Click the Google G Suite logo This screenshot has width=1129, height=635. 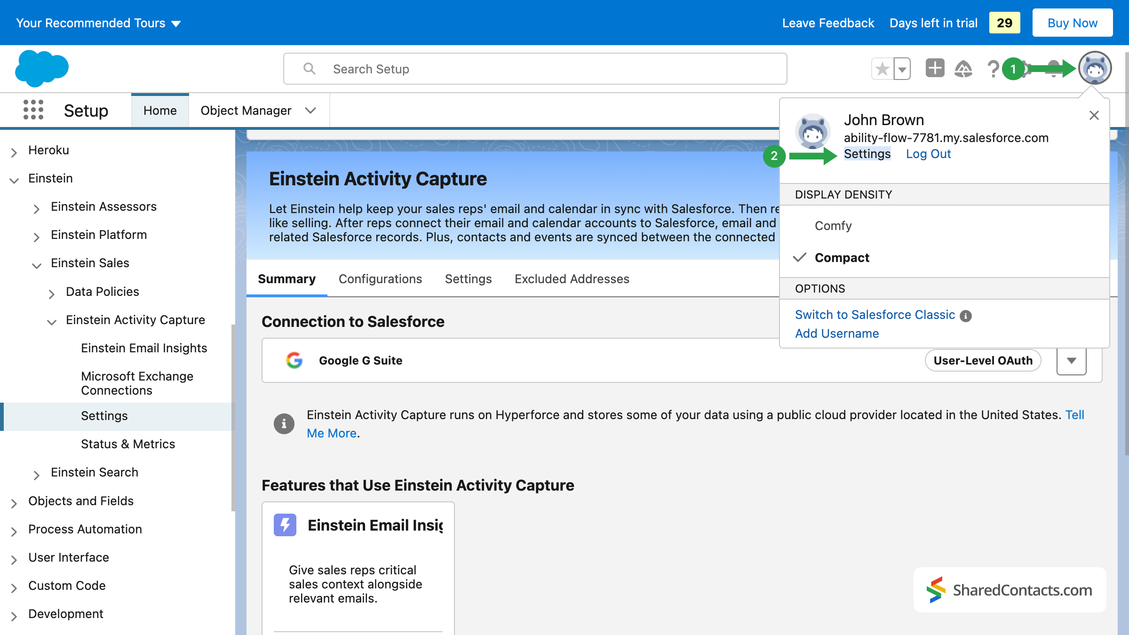tap(294, 360)
